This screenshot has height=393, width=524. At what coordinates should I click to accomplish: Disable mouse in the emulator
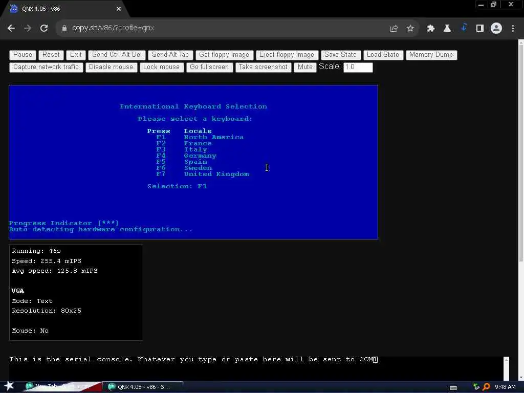[111, 67]
